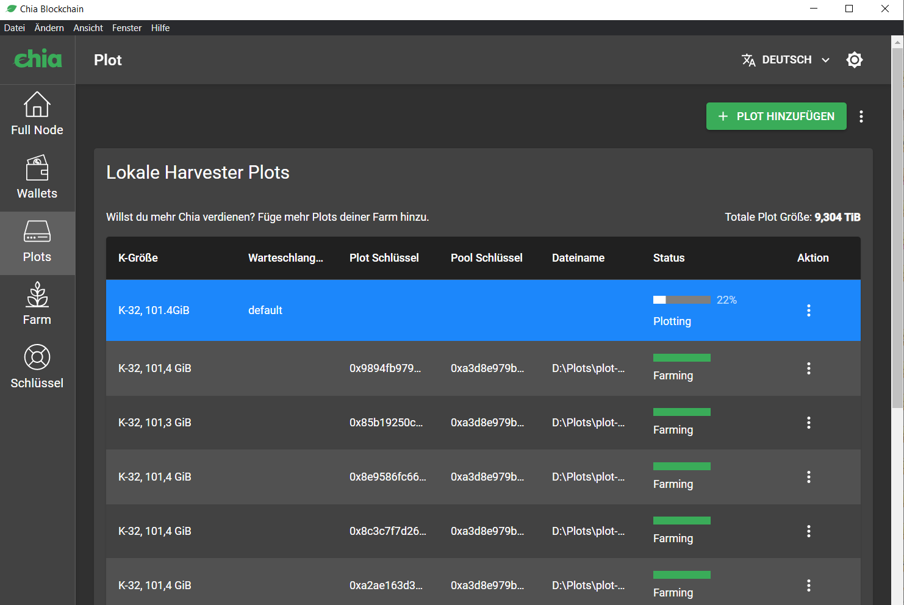Click the Warteschlang... column header
This screenshot has width=904, height=605.
285,258
